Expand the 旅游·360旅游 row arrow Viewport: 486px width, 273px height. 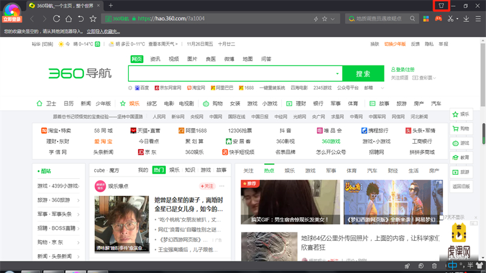coord(78,200)
